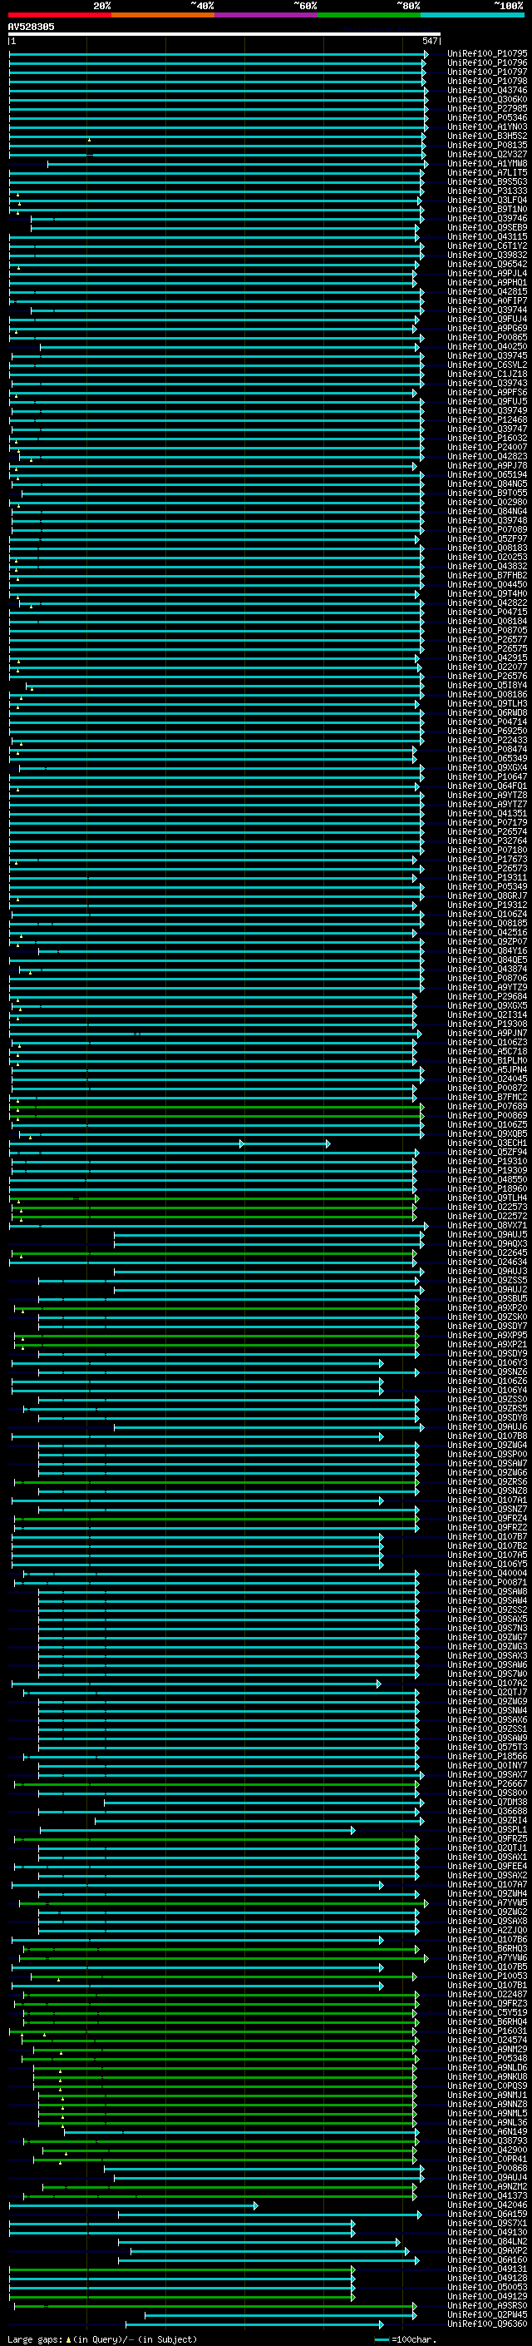Select hit label UniRef100_P27985

[487, 108]
